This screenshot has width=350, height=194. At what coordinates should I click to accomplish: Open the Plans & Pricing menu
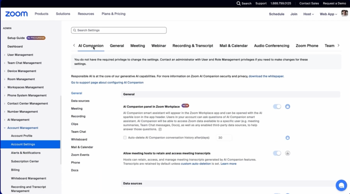click(113, 14)
